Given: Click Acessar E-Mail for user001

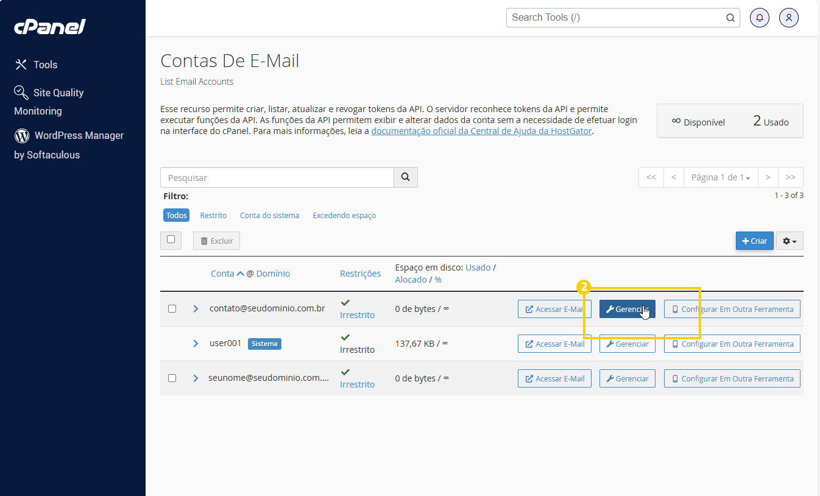Looking at the screenshot, I should 554,344.
